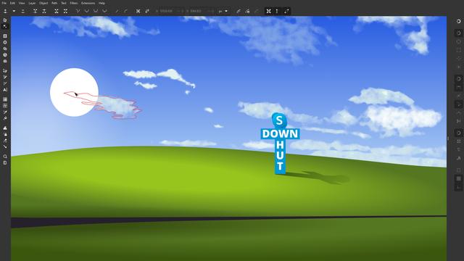
Task: Open the Extensions menu
Action: (x=88, y=3)
